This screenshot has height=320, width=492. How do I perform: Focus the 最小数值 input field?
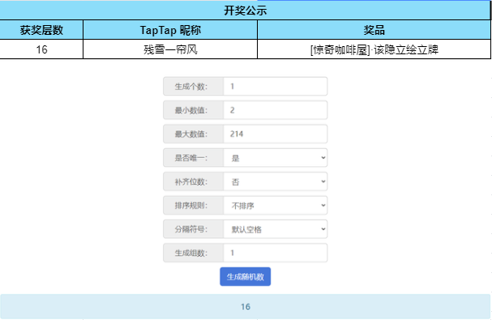[x=276, y=110]
